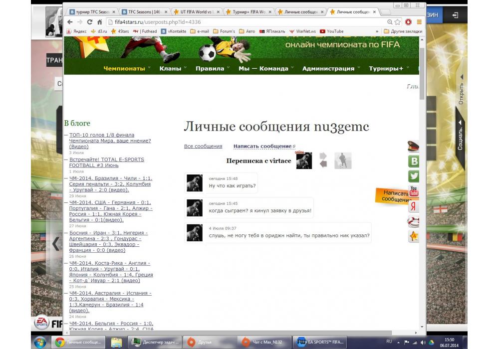This screenshot has height=349, width=499.
Task: Open the Twitter icon in side panel
Action: tap(413, 176)
